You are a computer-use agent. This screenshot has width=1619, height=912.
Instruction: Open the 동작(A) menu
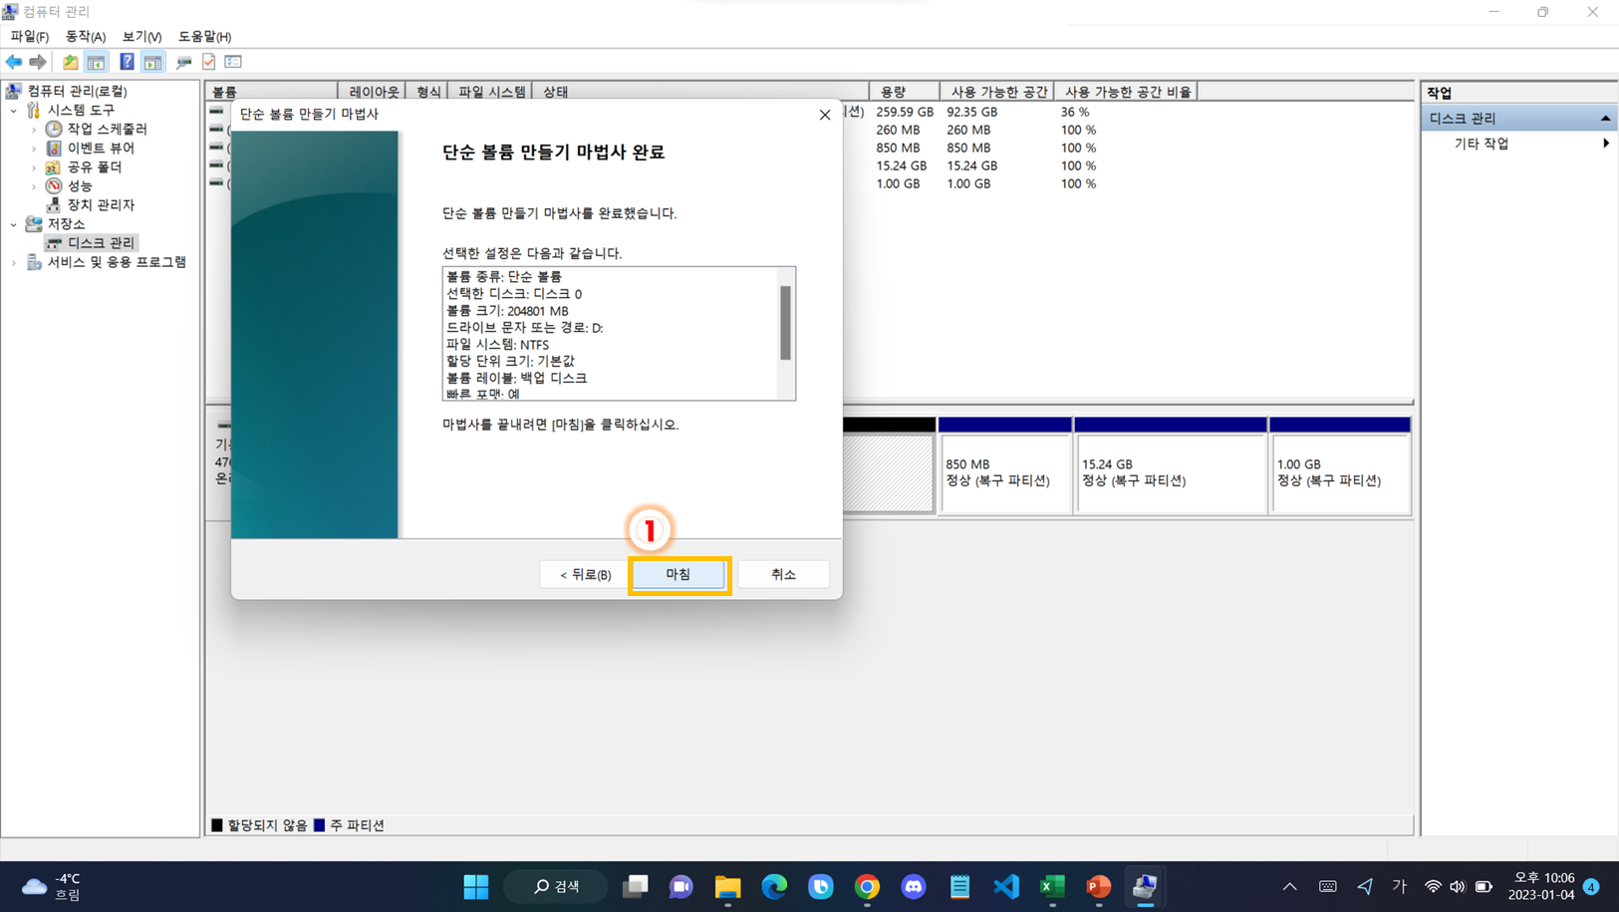click(85, 36)
